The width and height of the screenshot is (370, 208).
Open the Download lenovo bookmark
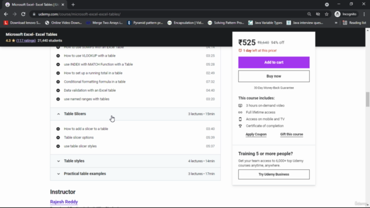(22, 23)
